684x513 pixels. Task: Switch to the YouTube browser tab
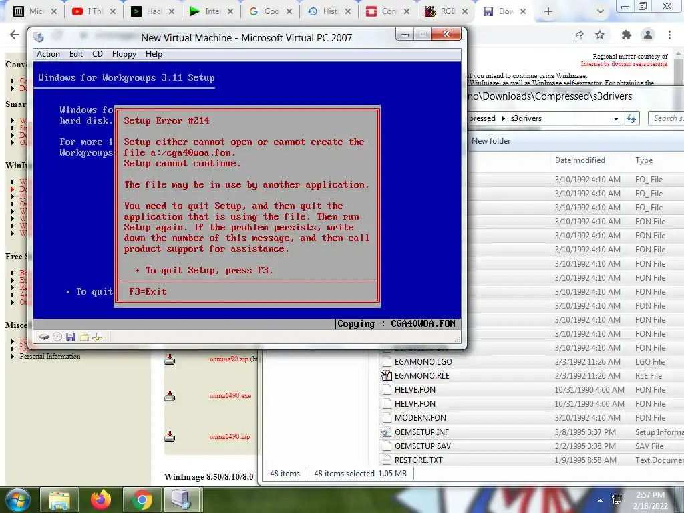point(94,11)
